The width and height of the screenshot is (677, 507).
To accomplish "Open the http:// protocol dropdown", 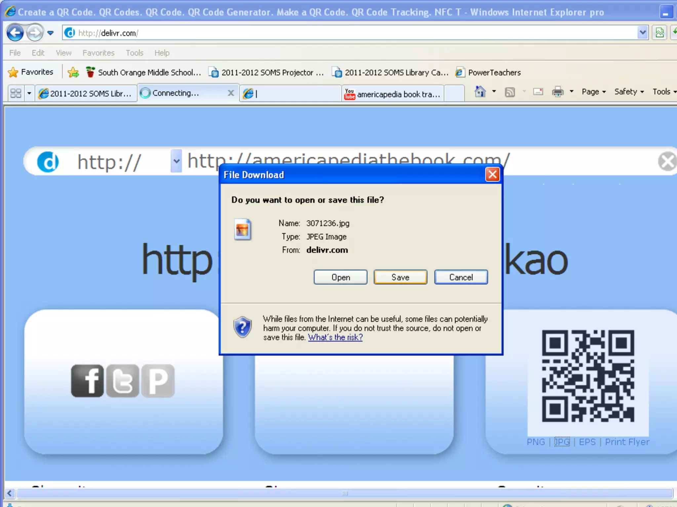I will 176,161.
